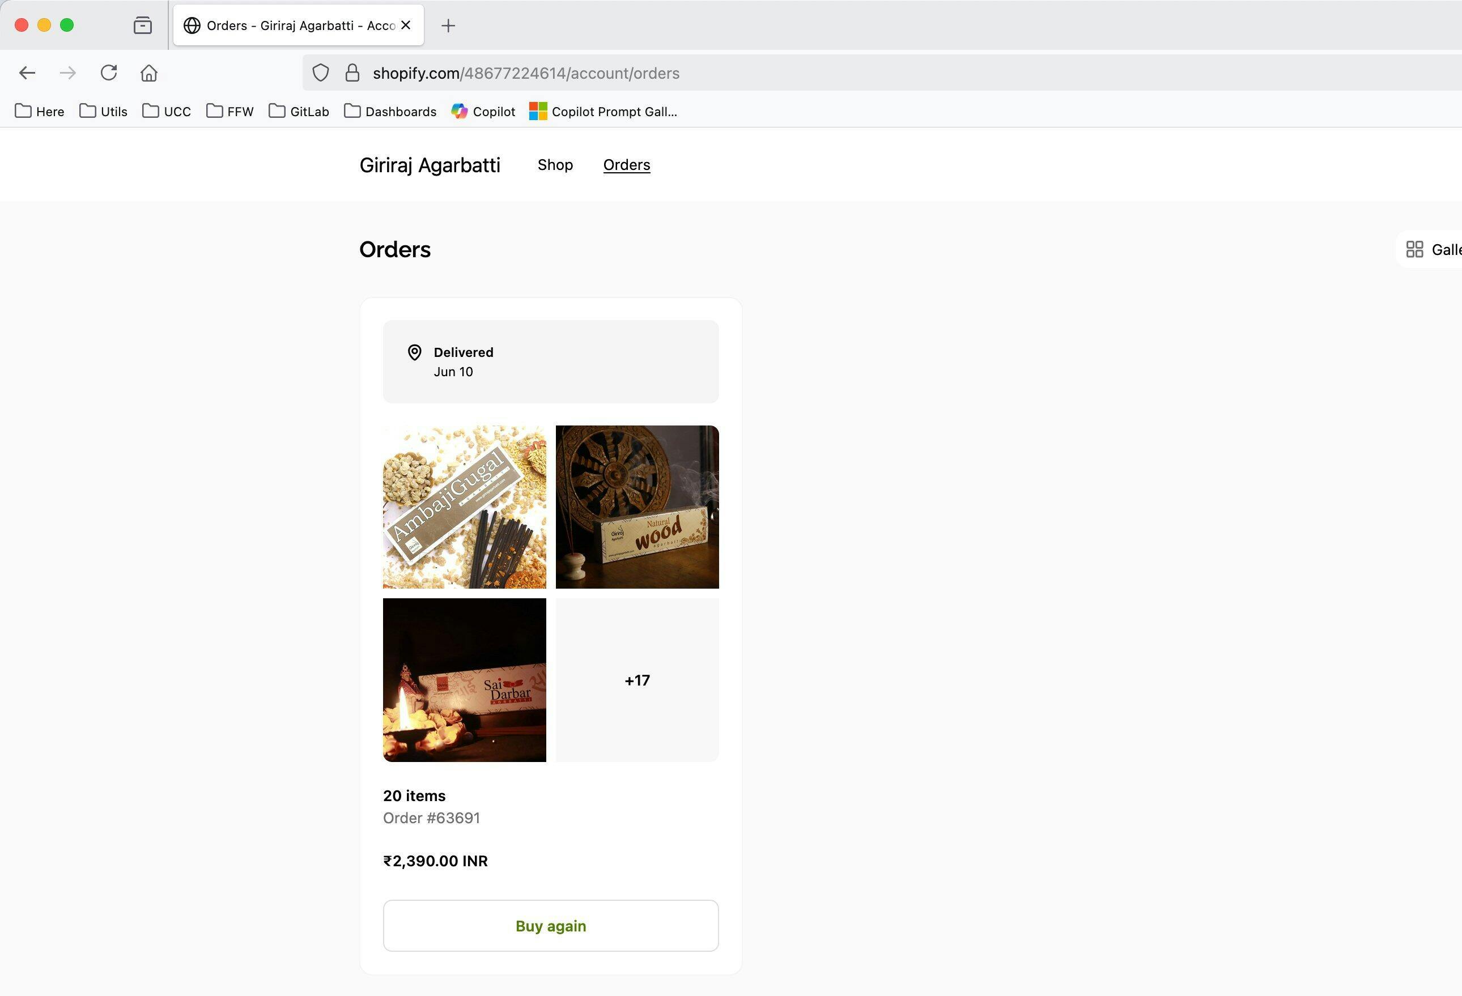Click the shield tracking protection icon
Screen dimensions: 1462x996
[x=320, y=73]
